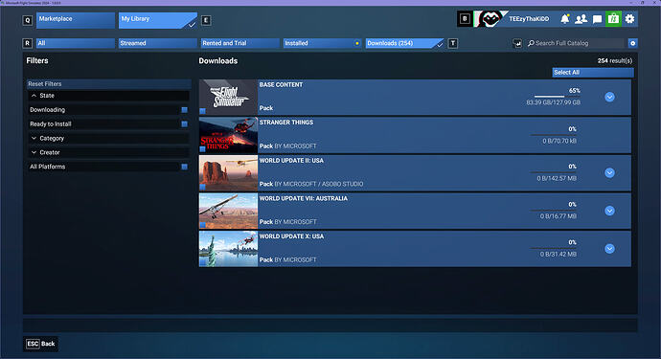
Task: Open search options gear beside catalog search
Action: [633, 43]
